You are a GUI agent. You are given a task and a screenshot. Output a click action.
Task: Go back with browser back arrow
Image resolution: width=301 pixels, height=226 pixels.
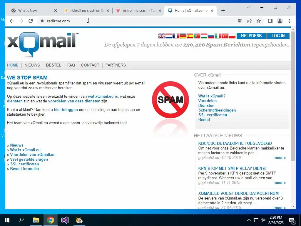tap(12, 21)
